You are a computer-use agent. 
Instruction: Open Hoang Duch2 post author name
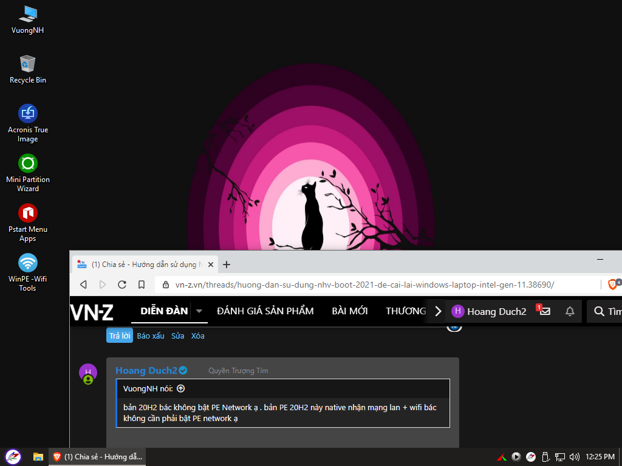point(146,371)
